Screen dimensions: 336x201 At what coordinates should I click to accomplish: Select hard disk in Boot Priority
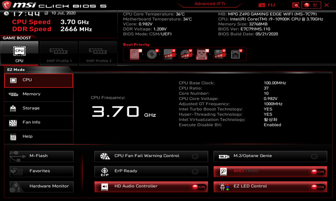point(135,54)
